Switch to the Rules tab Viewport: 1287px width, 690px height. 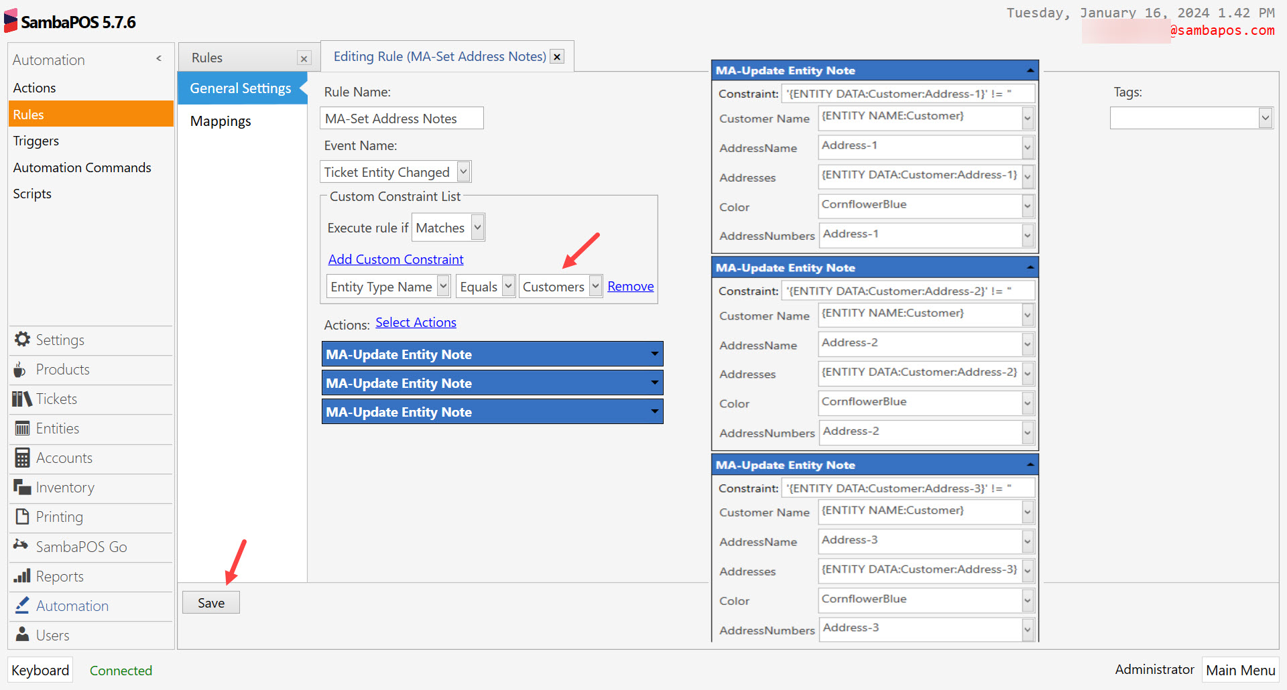[206, 58]
